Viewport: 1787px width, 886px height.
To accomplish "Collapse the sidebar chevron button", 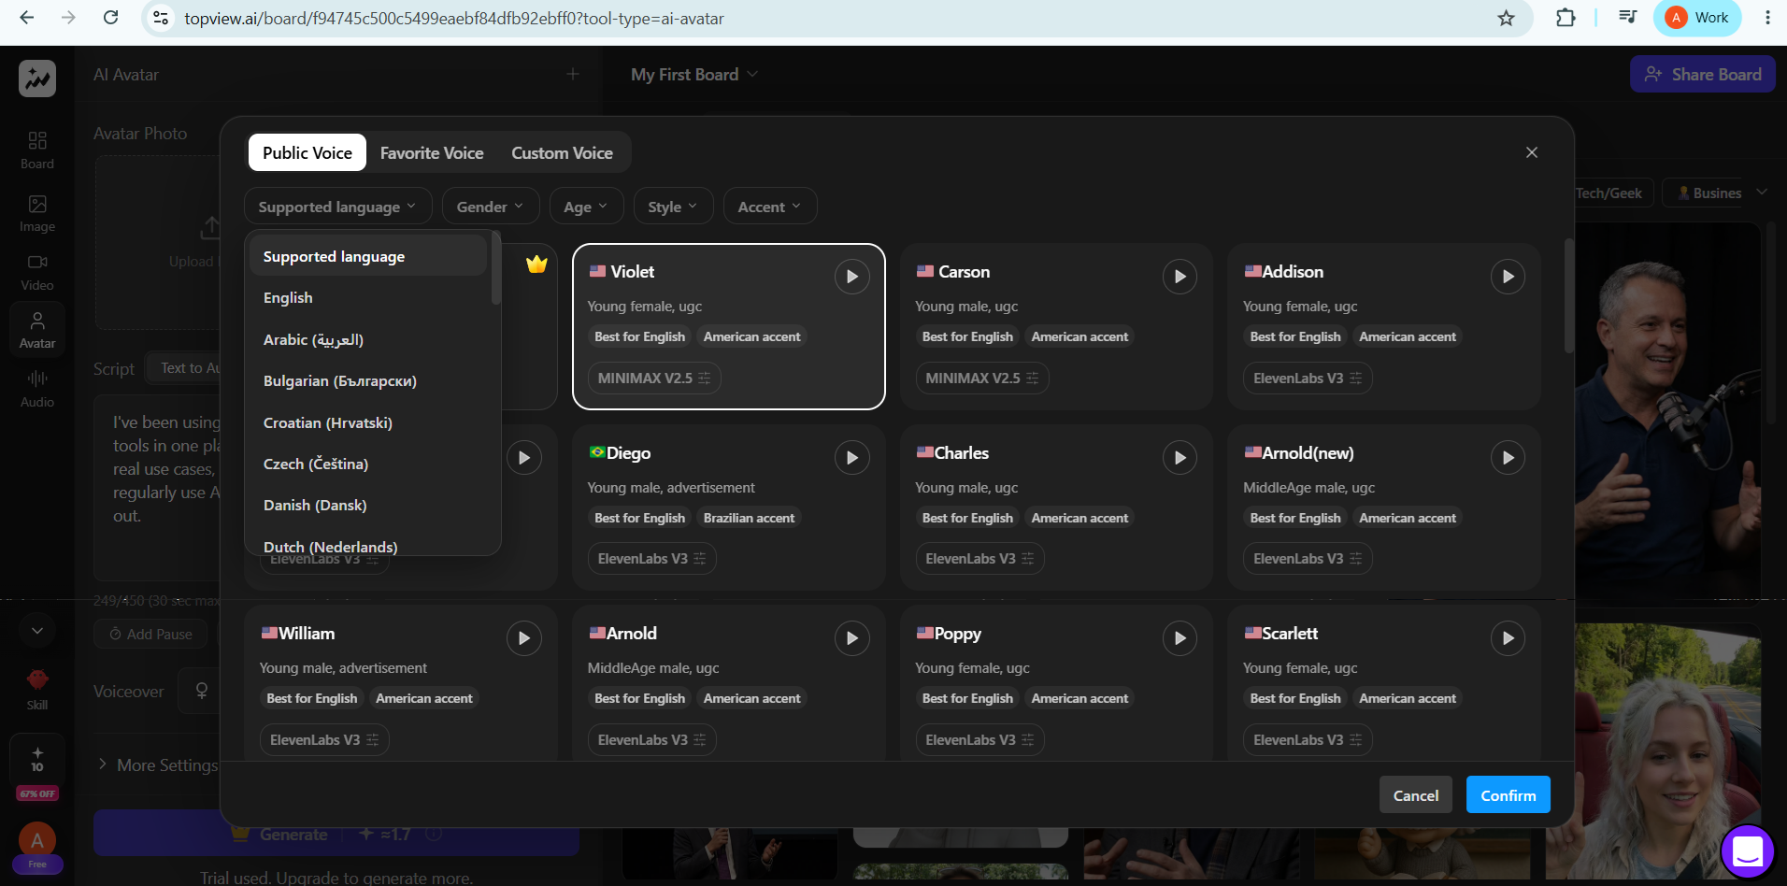I will tap(37, 631).
